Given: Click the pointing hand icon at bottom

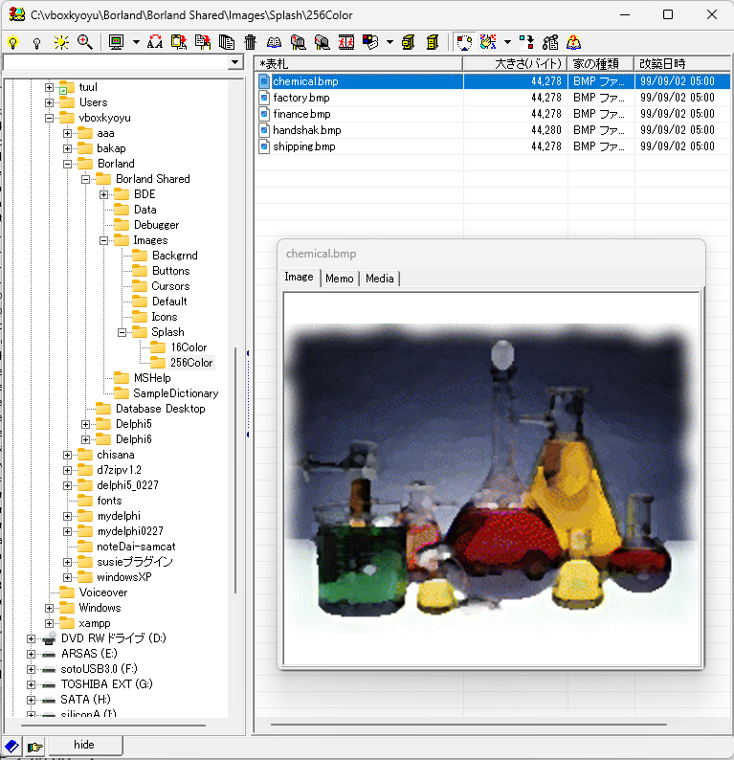Looking at the screenshot, I should click(x=35, y=746).
